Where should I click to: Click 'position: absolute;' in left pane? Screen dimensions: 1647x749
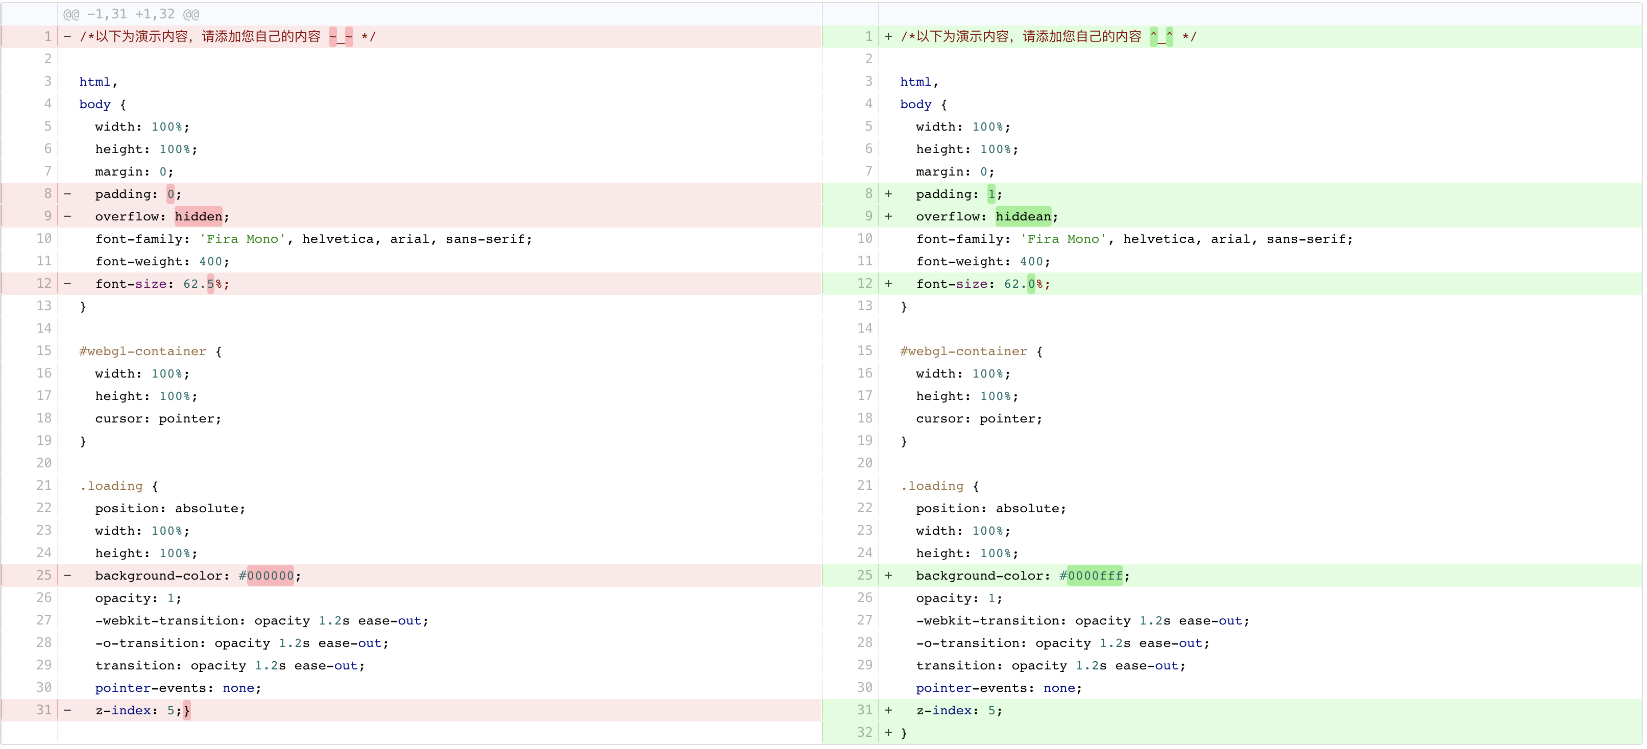pyautogui.click(x=171, y=508)
